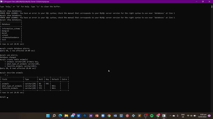Image resolution: width=213 pixels, height=119 pixels.
Task: Click 'favorite_animals' field cell in table
Action: (x=10, y=88)
